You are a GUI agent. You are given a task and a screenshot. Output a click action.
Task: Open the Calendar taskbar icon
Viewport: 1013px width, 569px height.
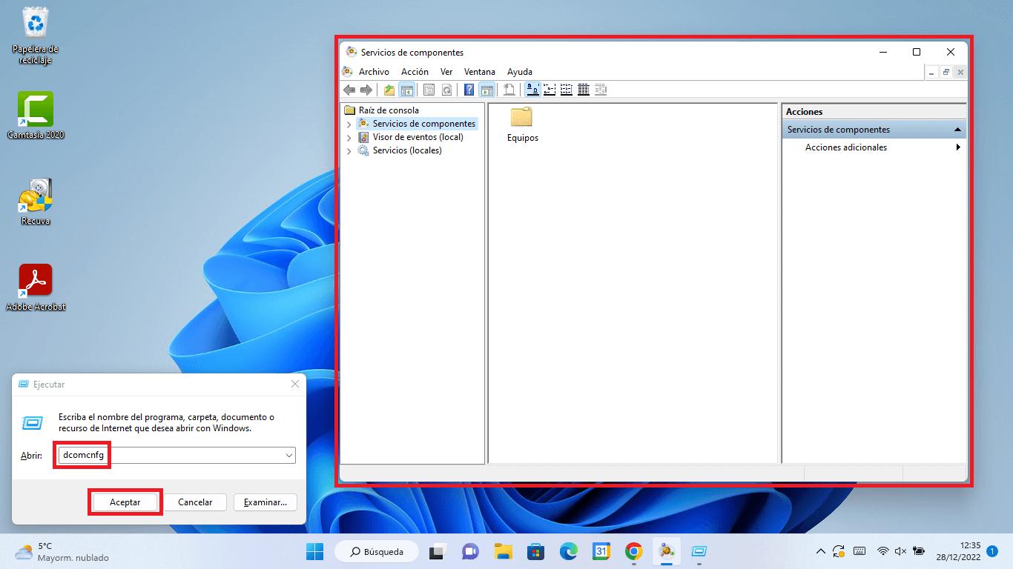click(601, 551)
